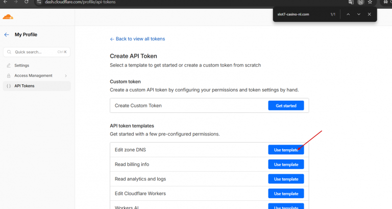Image resolution: width=392 pixels, height=209 pixels.
Task: Click the Read analytics and logs label
Action: [x=140, y=179]
